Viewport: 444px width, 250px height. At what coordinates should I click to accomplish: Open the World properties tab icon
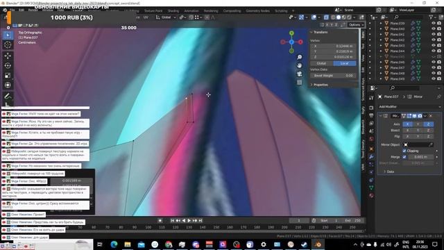click(x=371, y=139)
